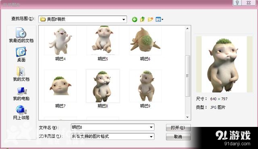Select thumbnail 胡巴9
The image size is (258, 149).
coord(145,86)
